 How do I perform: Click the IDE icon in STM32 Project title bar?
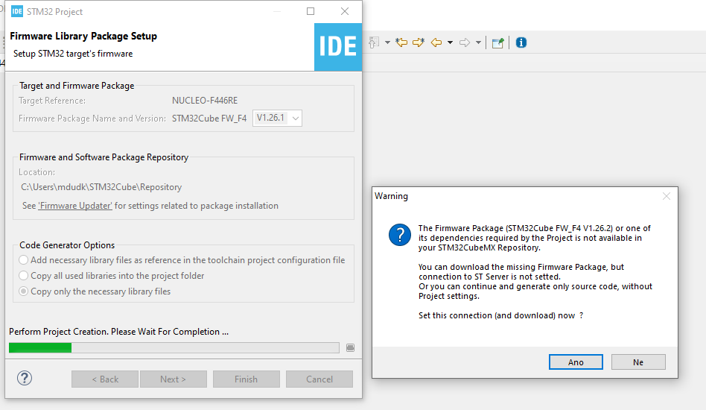pyautogui.click(x=17, y=11)
